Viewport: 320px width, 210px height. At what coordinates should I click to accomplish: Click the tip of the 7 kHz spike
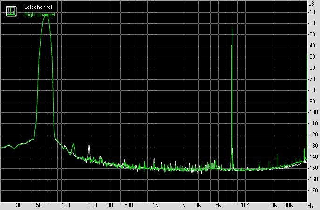pyautogui.click(x=232, y=27)
